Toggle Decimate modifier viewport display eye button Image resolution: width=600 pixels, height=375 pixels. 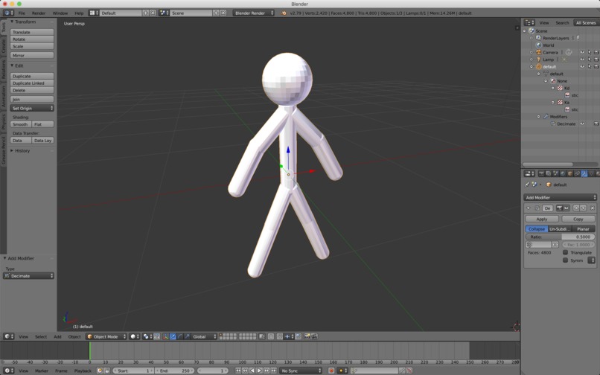[567, 208]
